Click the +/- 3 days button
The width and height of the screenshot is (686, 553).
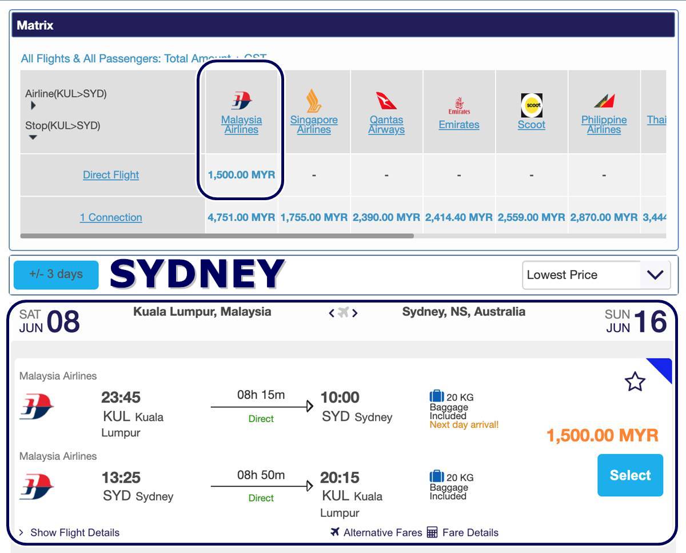coord(56,274)
